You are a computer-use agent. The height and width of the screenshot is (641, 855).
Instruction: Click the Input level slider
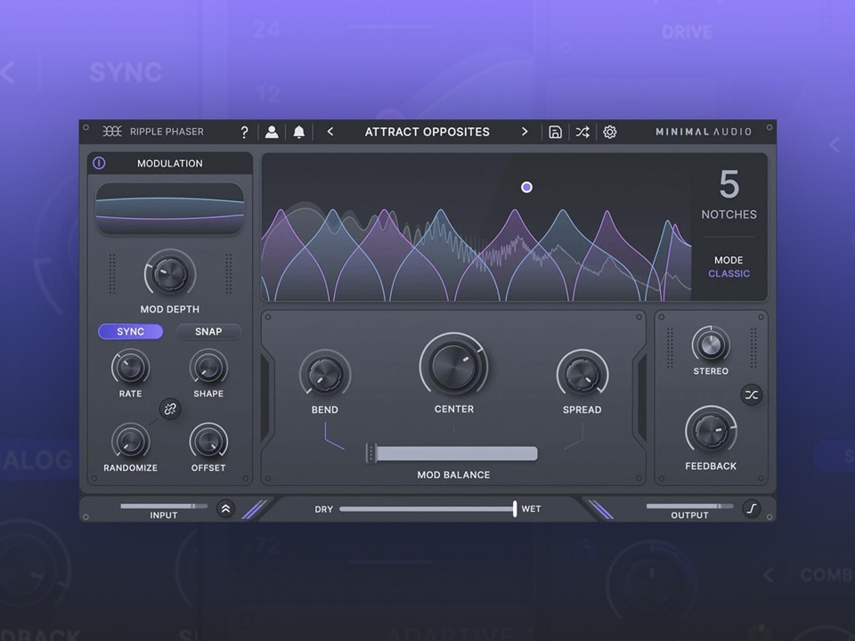coord(164,506)
